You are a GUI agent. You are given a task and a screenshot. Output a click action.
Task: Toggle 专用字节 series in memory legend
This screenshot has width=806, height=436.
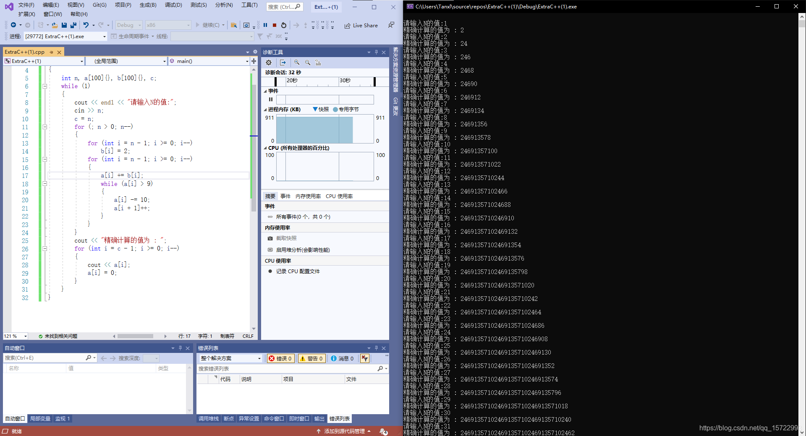coord(346,110)
